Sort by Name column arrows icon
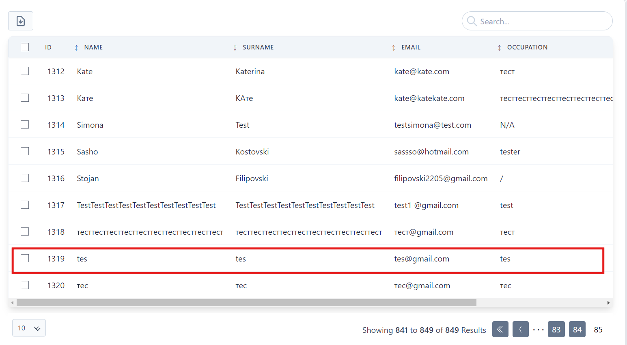The width and height of the screenshot is (627, 345). tap(76, 48)
